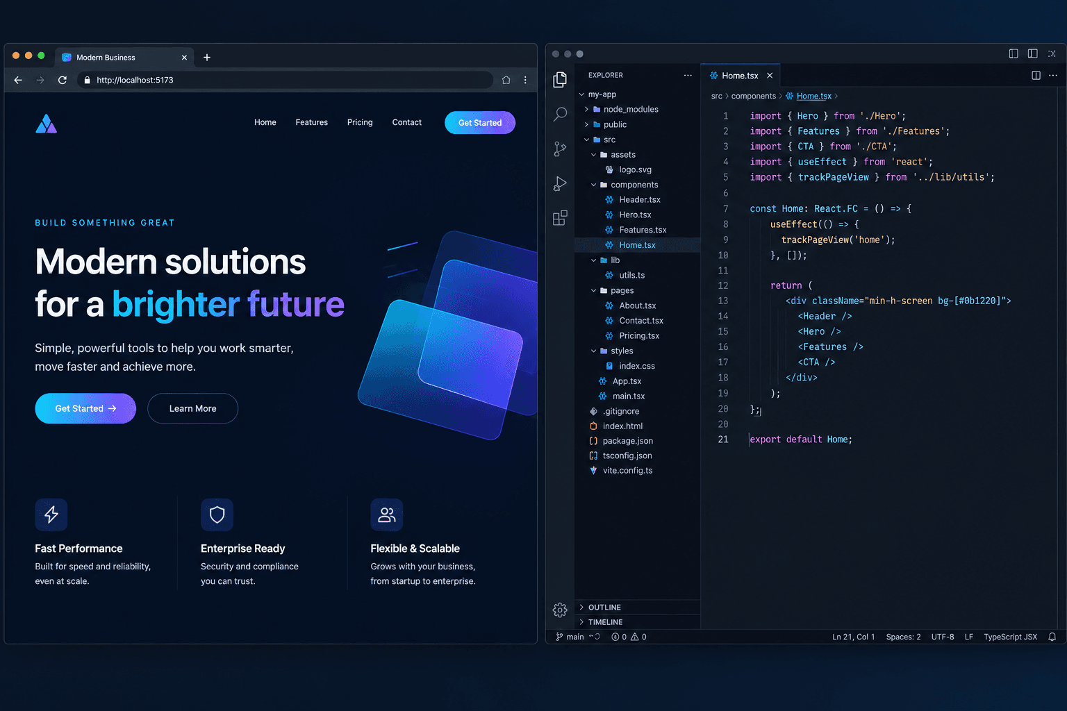Screen dimensions: 1067x711
Task: Click the hero Get Started arrow button
Action: pos(85,408)
